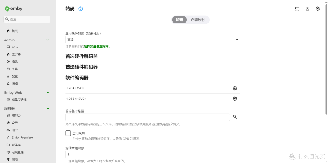Open Emby Premiere page in sidebar

tap(22, 137)
